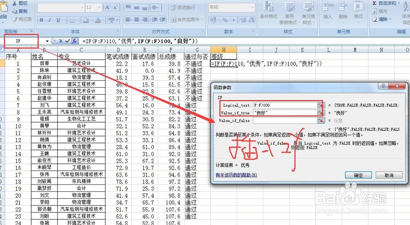This screenshot has height=225, width=410.
Task: Apply the fill color bucket
Action: (86, 20)
